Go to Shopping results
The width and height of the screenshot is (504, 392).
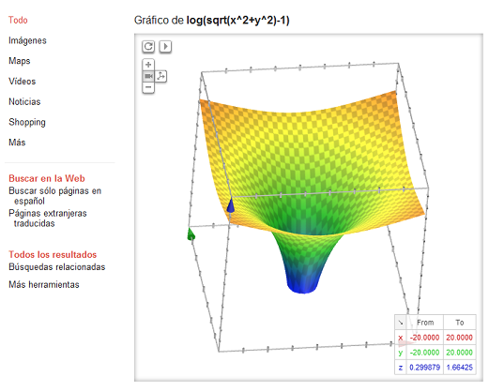(27, 122)
